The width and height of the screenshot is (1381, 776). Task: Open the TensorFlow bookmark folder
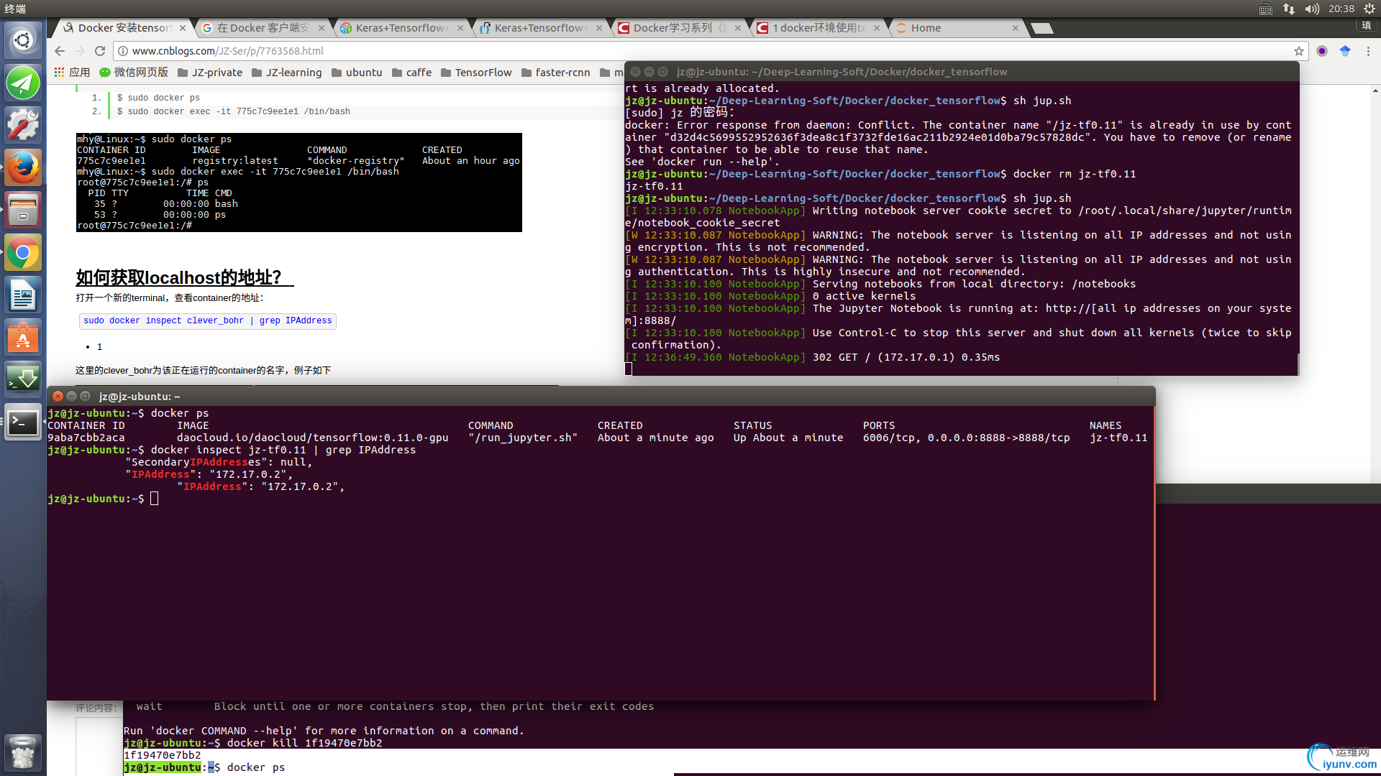(476, 73)
